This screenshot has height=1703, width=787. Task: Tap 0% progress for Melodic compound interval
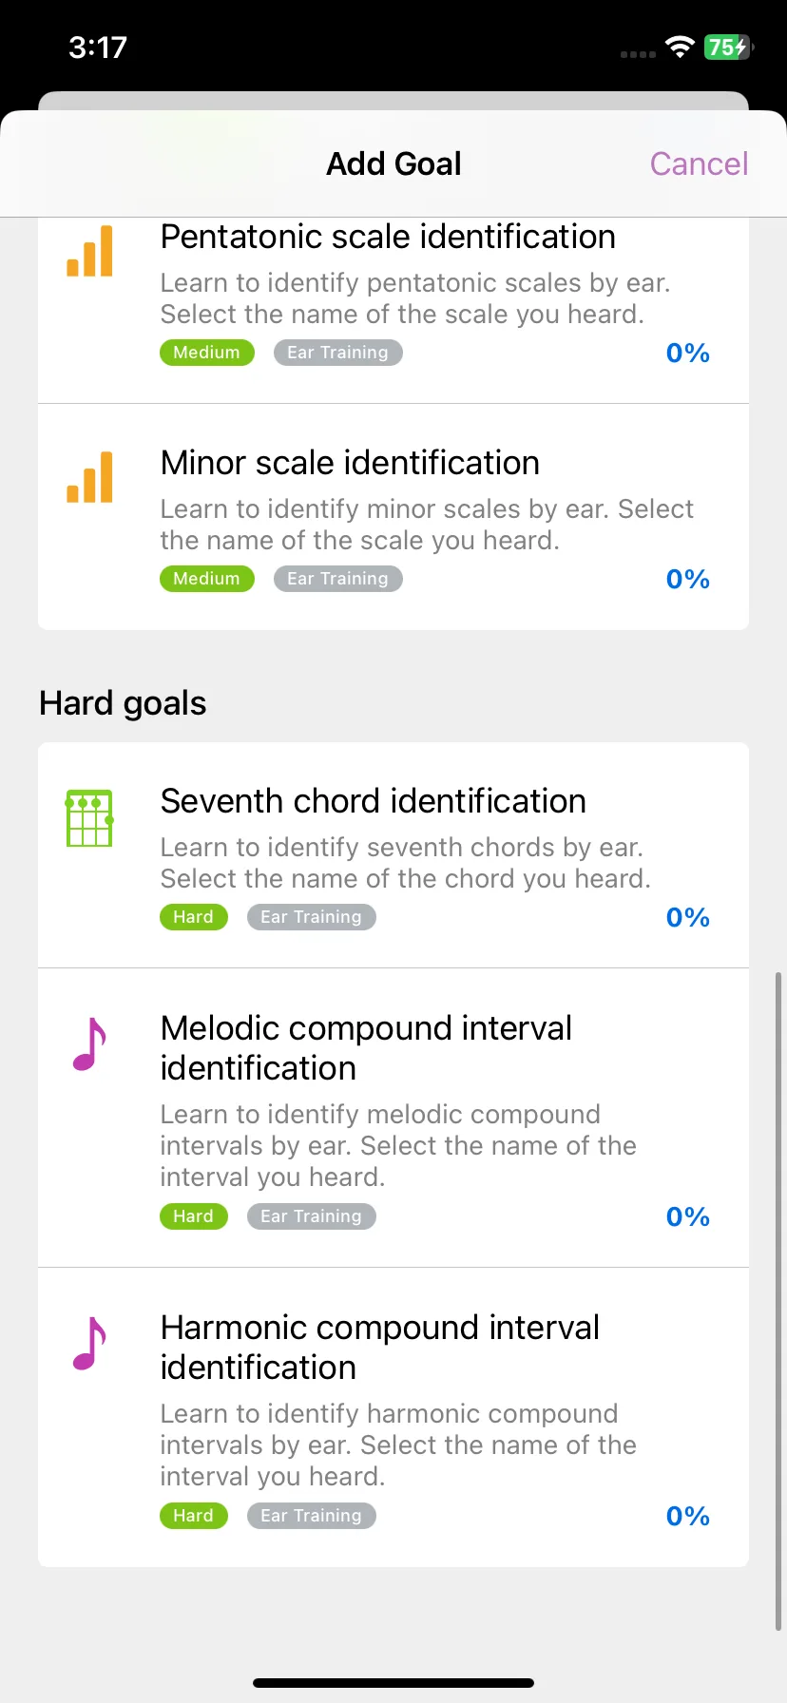click(688, 1216)
